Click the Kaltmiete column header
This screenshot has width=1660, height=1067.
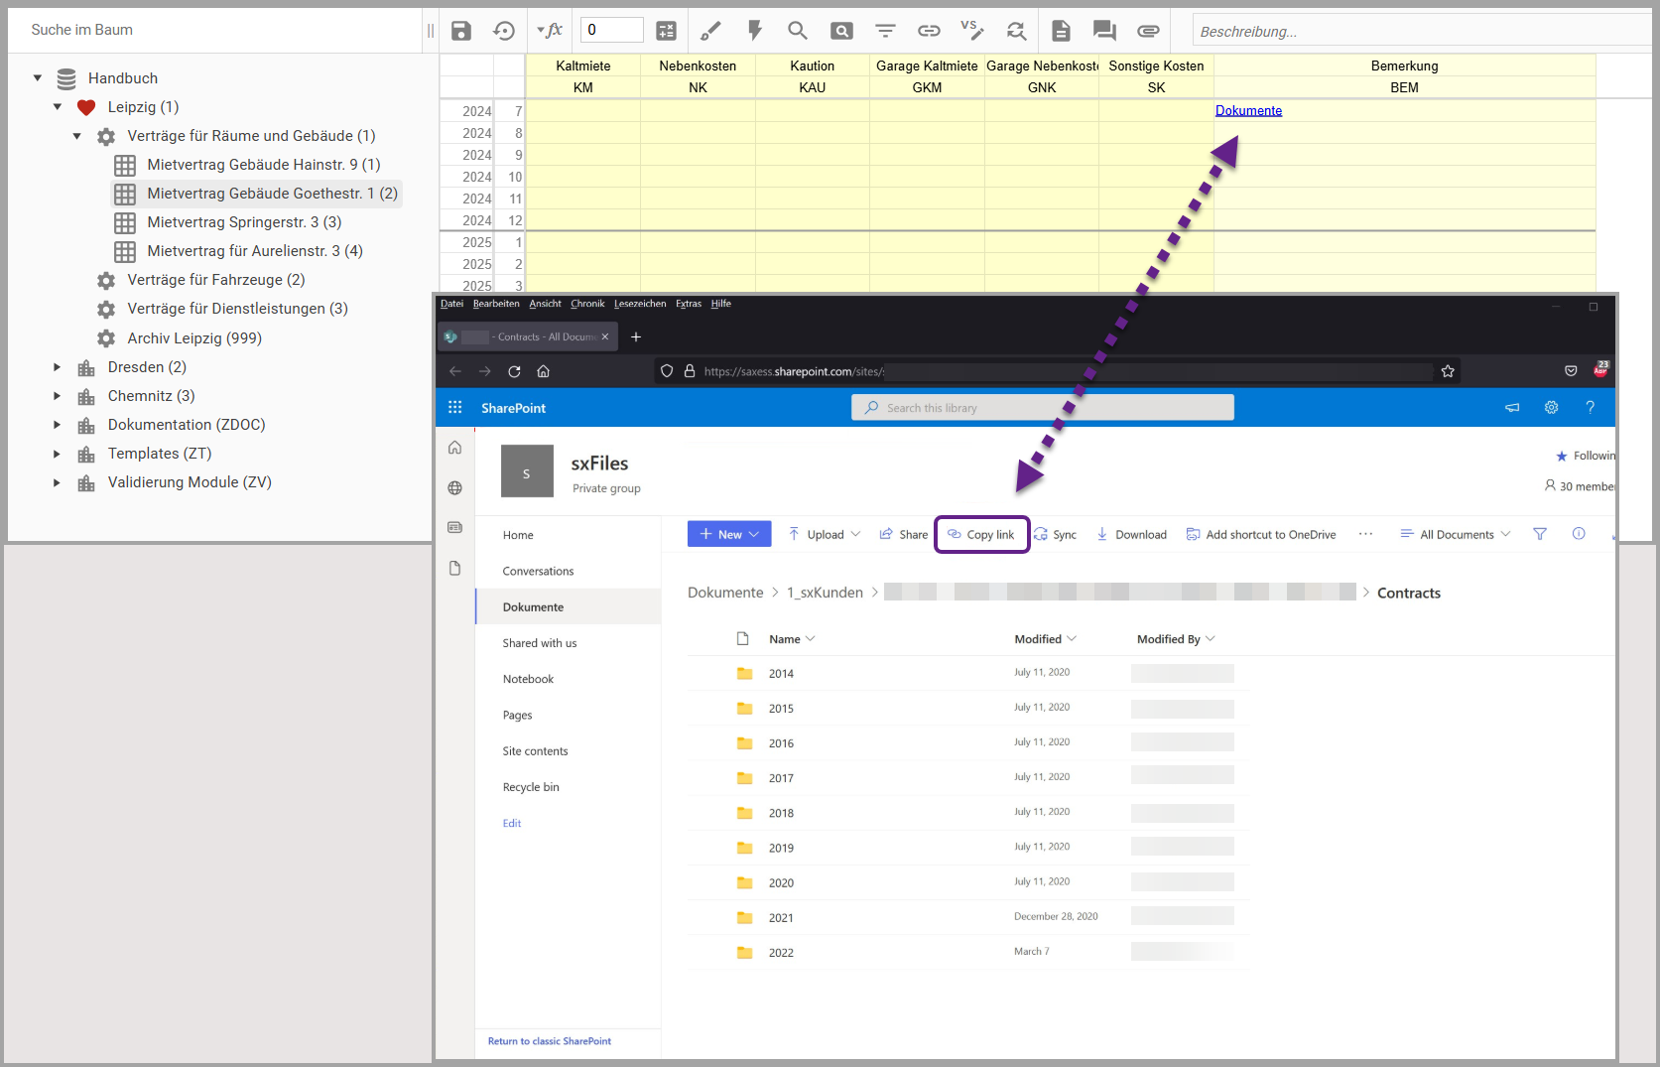(582, 66)
